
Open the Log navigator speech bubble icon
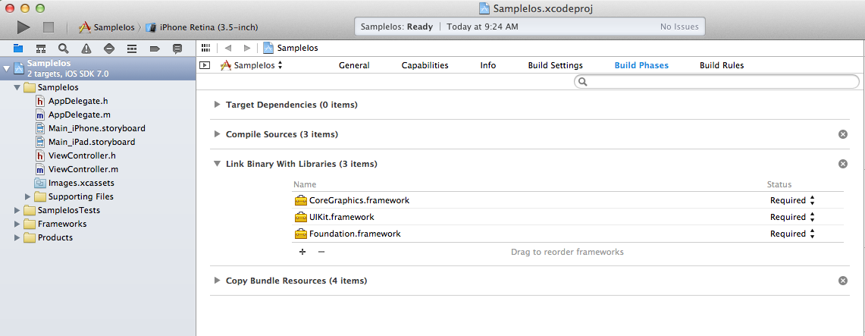[x=177, y=49]
